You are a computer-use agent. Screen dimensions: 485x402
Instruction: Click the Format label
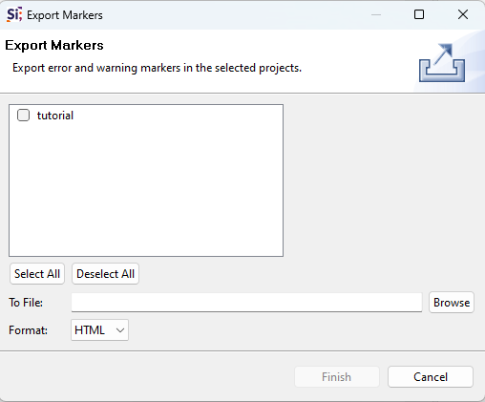tap(28, 330)
